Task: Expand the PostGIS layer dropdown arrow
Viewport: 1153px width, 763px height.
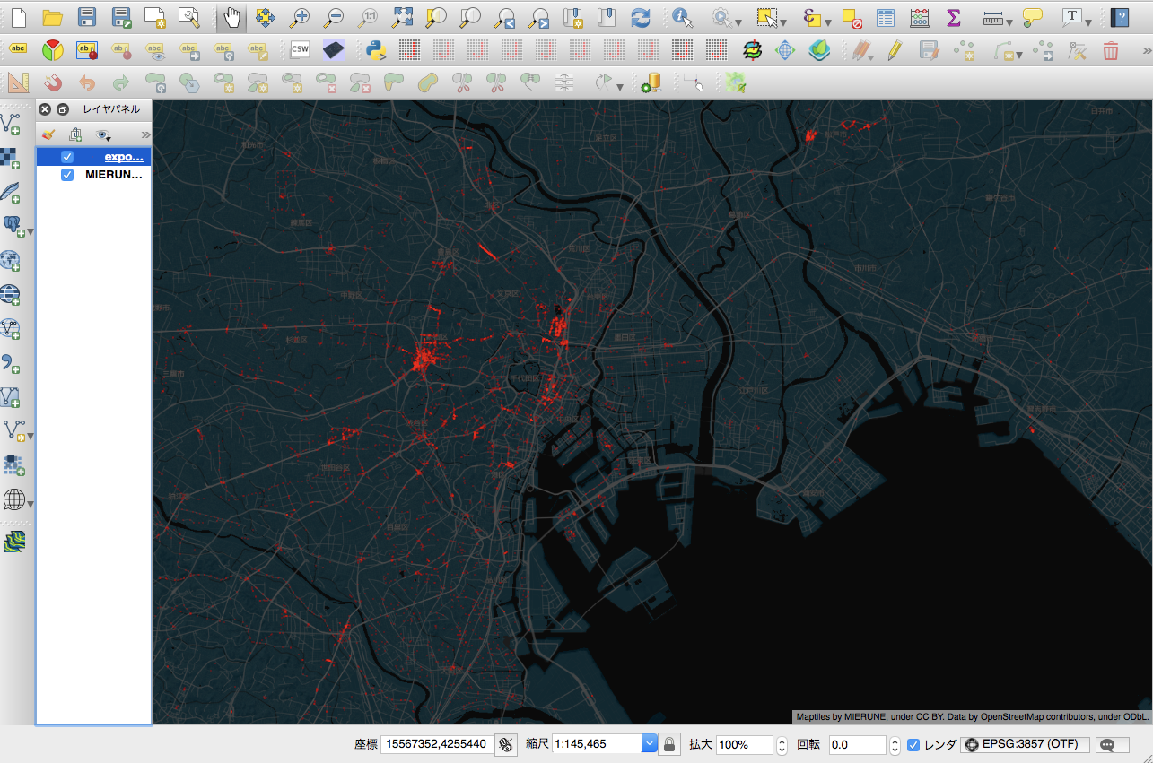Action: tap(32, 232)
